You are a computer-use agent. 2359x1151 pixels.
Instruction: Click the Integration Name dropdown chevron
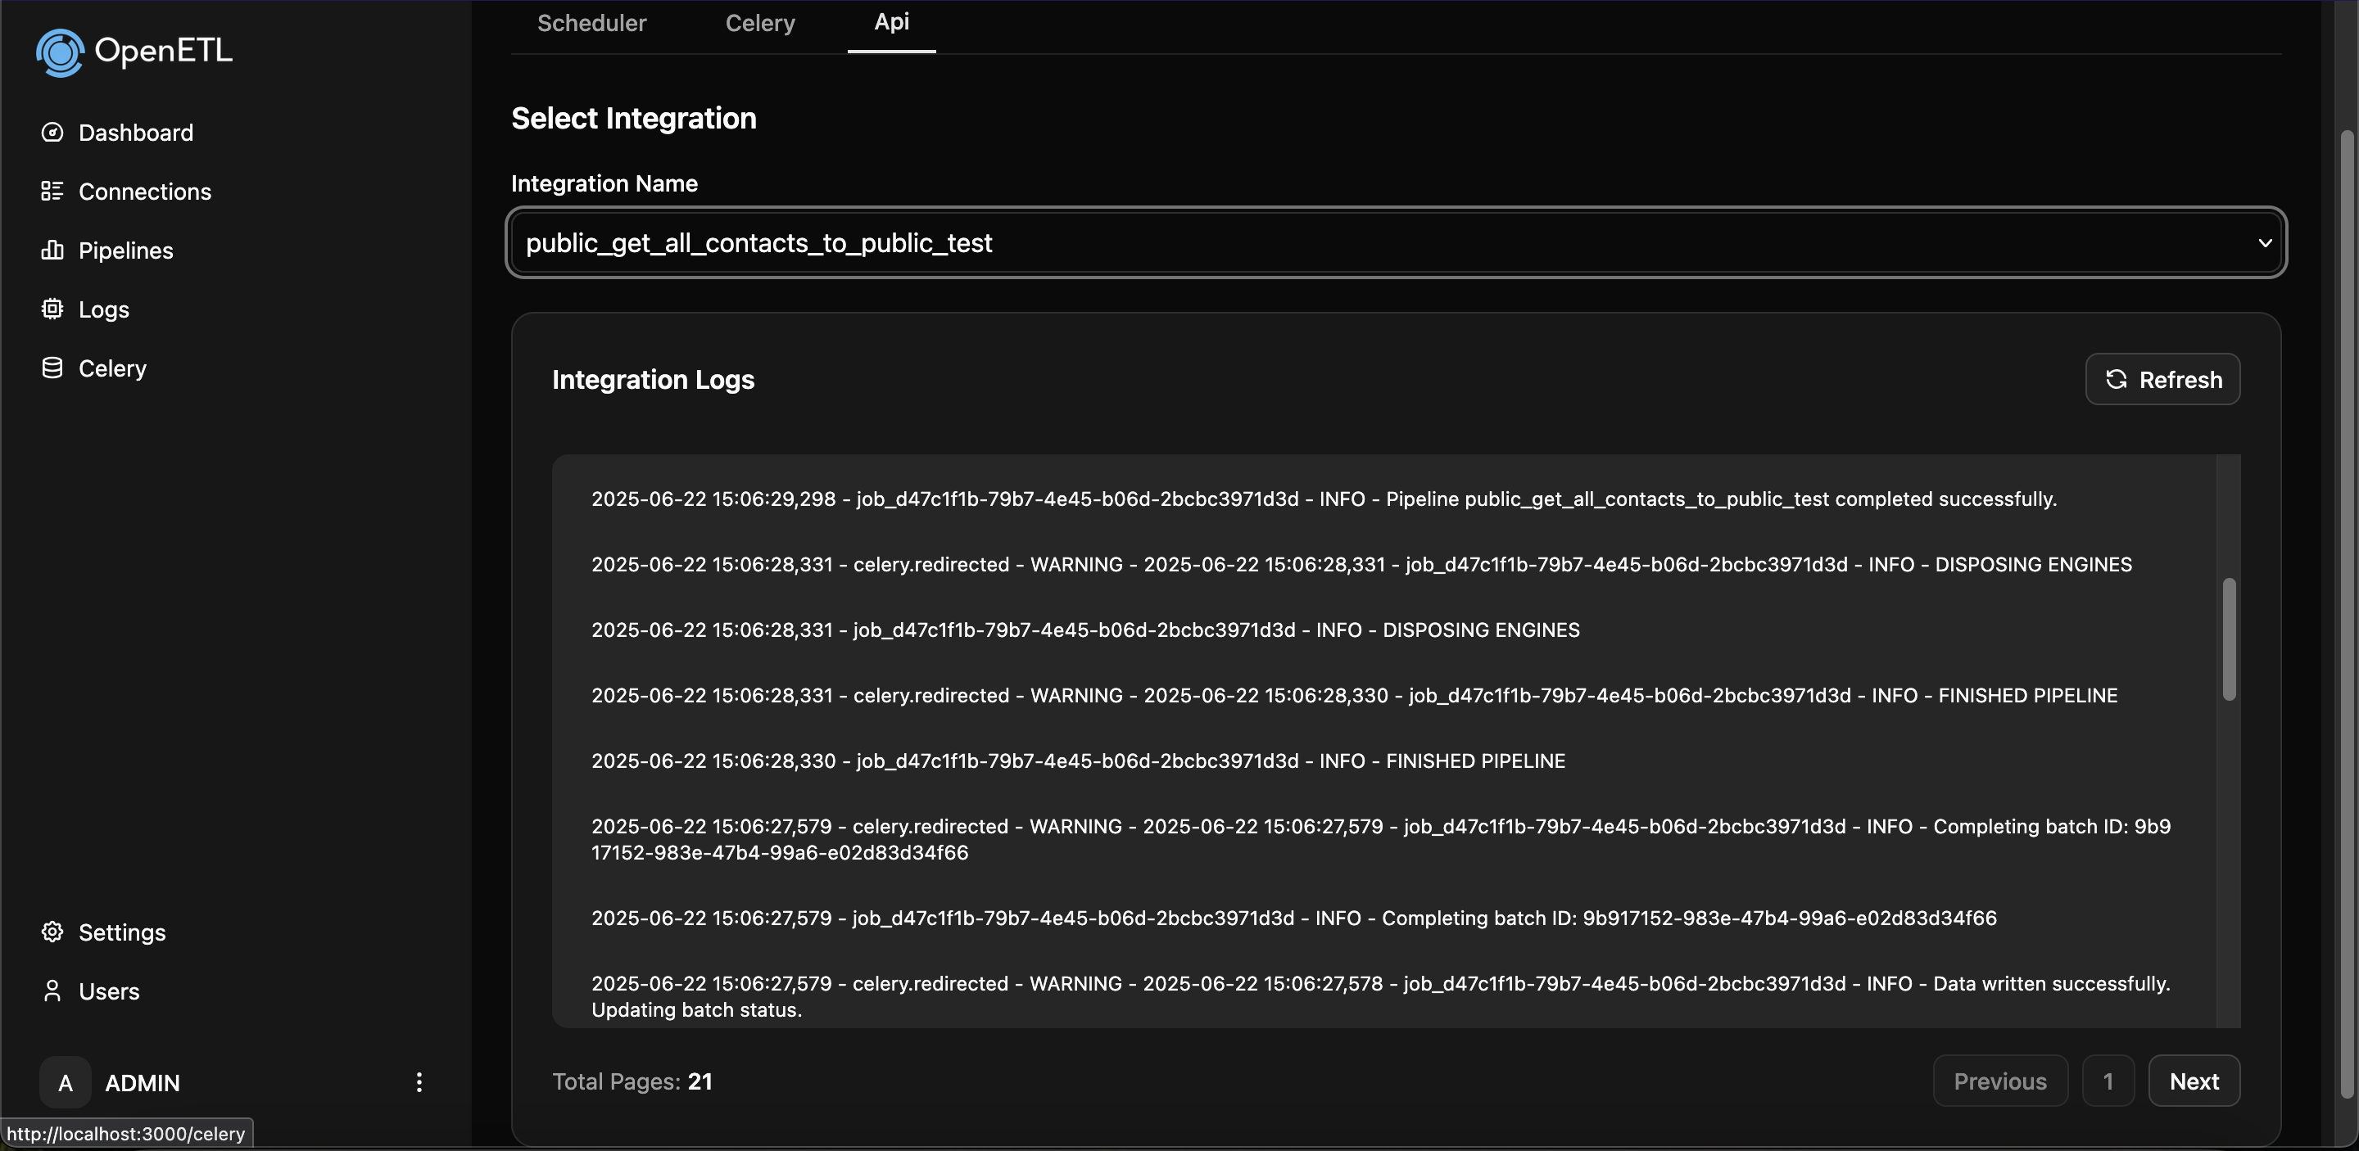point(2264,243)
